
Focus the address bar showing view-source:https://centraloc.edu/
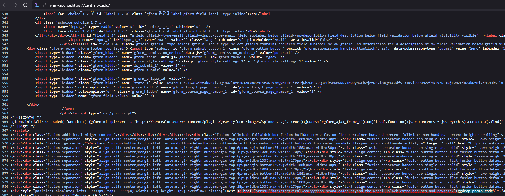click(80, 5)
